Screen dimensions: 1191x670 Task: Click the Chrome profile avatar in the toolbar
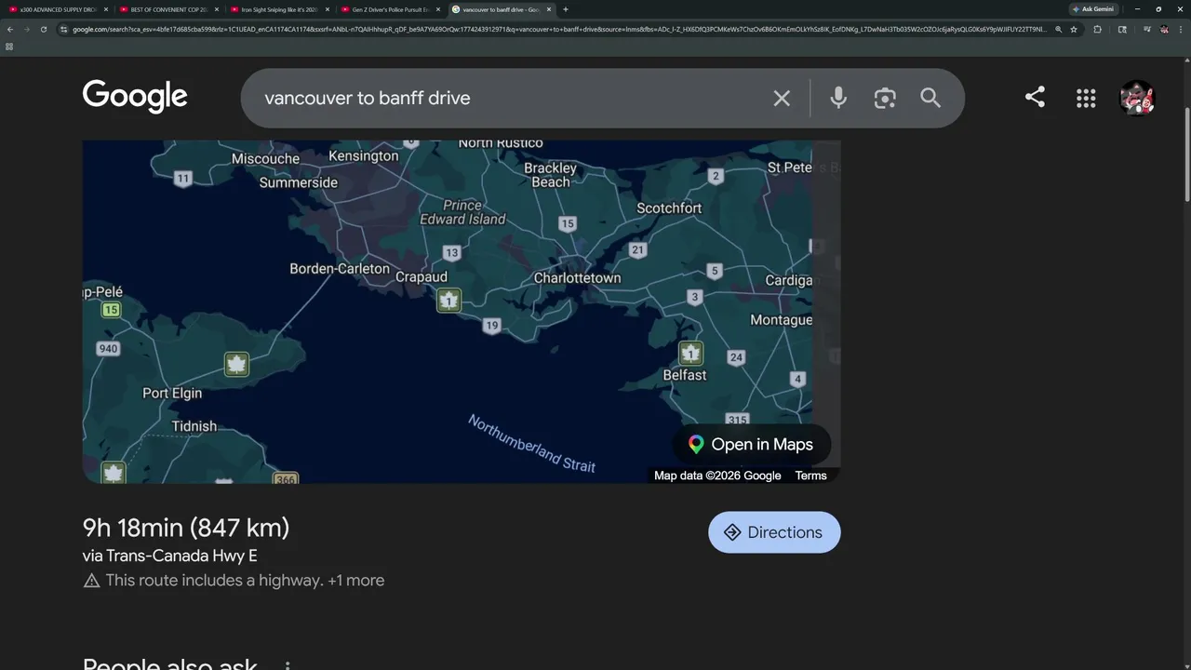[1164, 29]
